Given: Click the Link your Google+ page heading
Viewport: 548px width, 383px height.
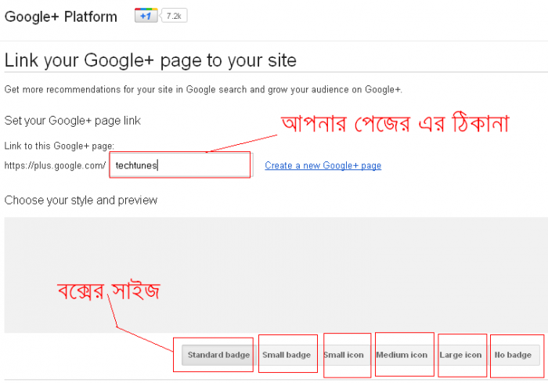Looking at the screenshot, I should pyautogui.click(x=150, y=60).
